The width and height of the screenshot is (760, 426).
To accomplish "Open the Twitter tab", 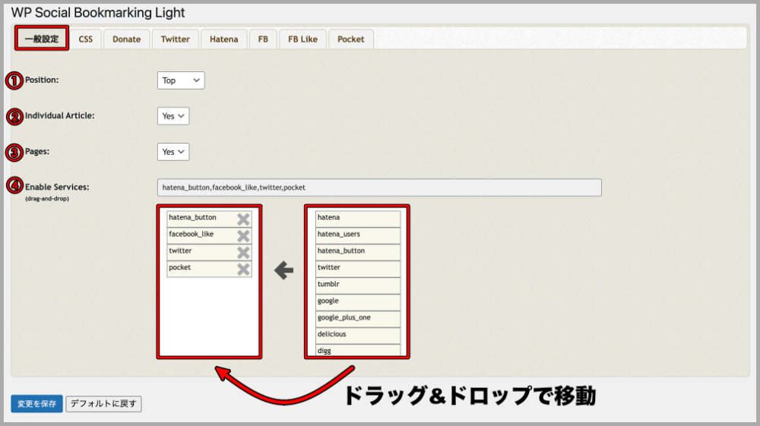I will (x=176, y=39).
